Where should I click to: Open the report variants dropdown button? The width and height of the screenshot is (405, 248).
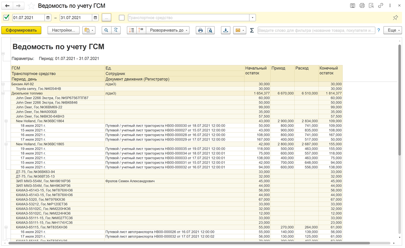tap(89, 30)
